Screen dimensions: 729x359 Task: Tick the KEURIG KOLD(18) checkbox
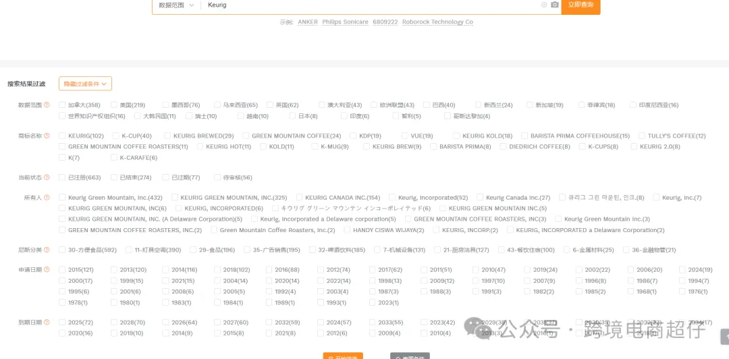point(456,136)
